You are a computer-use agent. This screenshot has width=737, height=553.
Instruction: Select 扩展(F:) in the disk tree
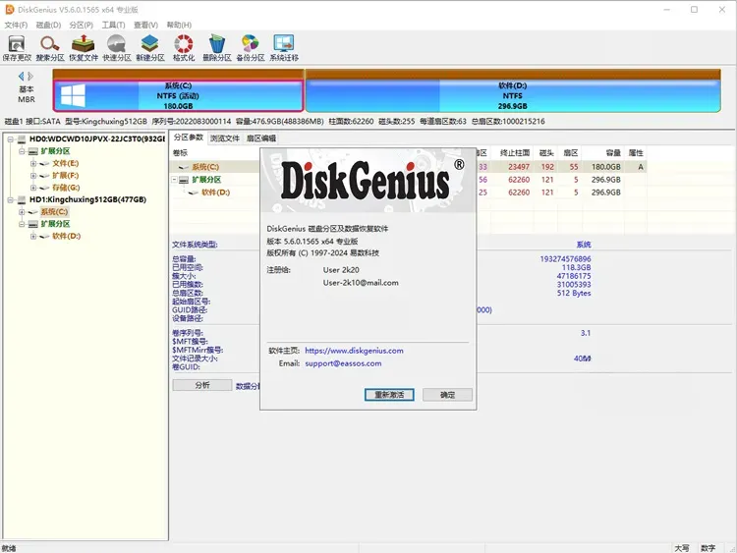[65, 176]
